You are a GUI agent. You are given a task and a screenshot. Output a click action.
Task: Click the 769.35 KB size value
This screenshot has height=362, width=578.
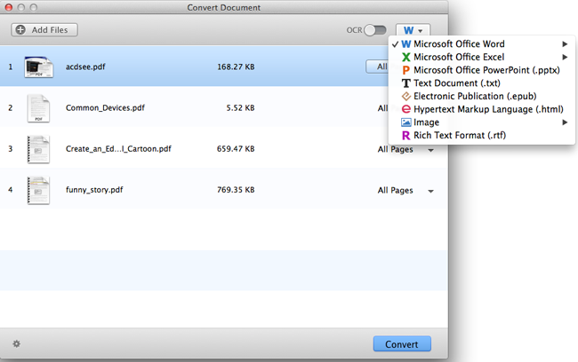coord(236,190)
